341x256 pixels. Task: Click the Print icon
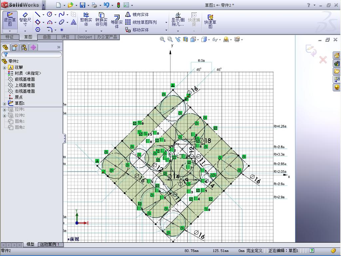[94, 5]
